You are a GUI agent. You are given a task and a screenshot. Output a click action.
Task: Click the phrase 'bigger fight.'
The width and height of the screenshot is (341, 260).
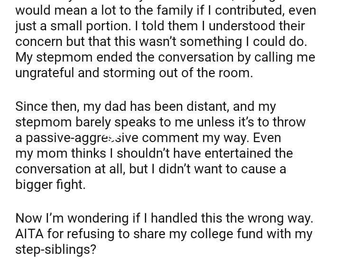(x=50, y=185)
